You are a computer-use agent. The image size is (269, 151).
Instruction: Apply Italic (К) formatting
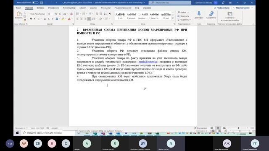(34, 19)
